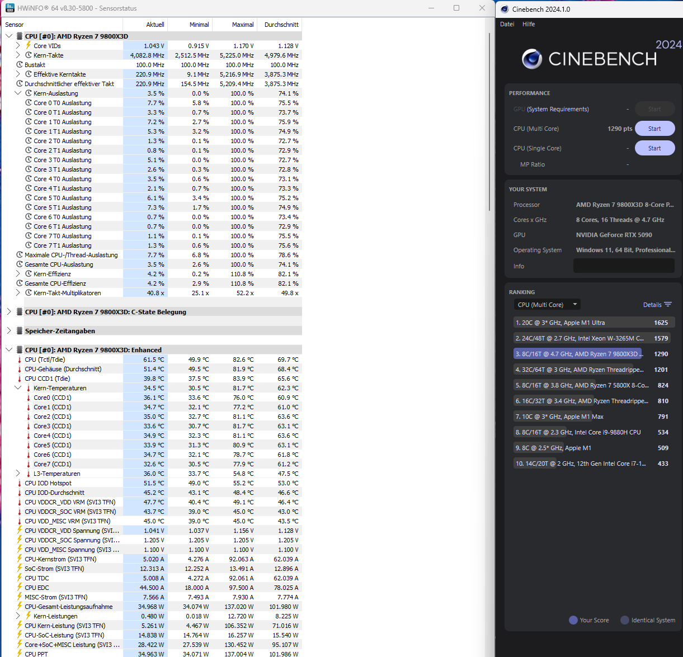The height and width of the screenshot is (657, 683).
Task: Click the thermometer icon beside Core0 (CCD1)
Action: coord(29,398)
